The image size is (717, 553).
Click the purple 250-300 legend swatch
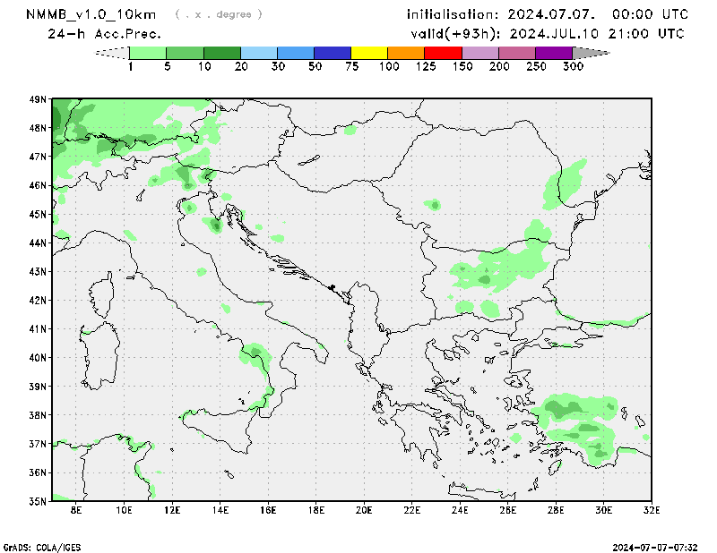(x=553, y=53)
